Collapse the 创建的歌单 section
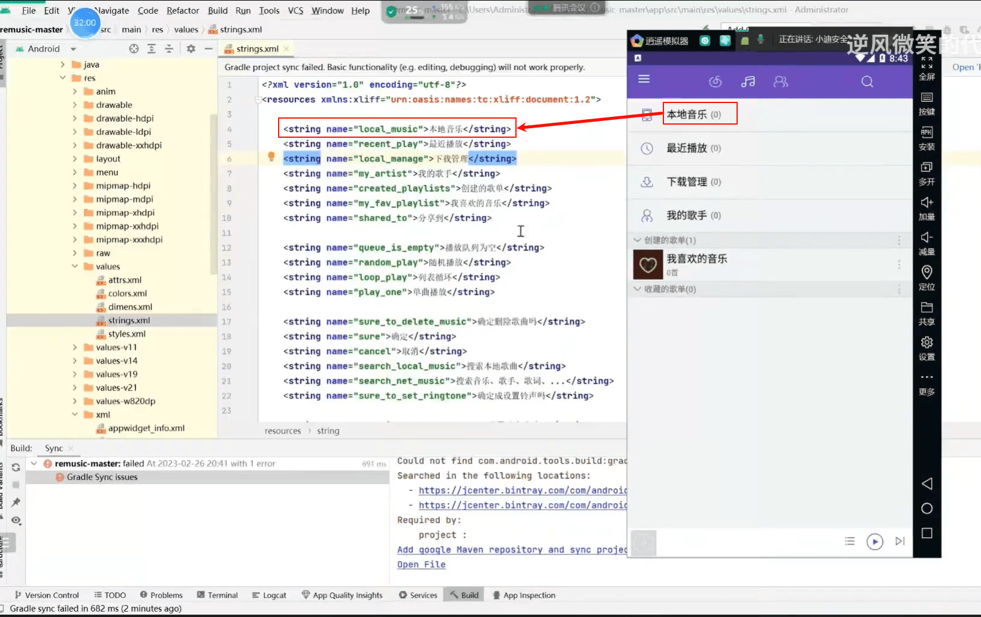 coord(637,240)
